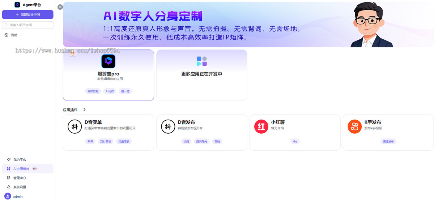Select the AI同款 tag
Screen dimensions: 434x202
(x=110, y=91)
